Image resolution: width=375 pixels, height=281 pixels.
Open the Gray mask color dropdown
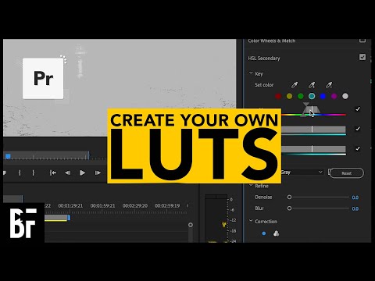pos(302,172)
